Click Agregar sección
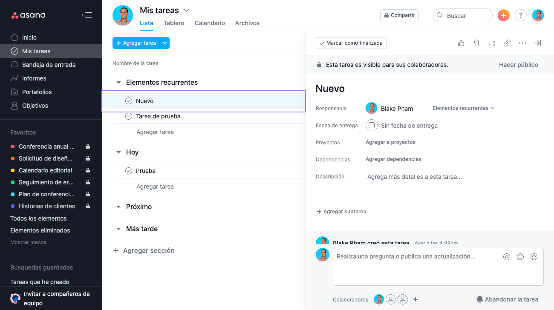This screenshot has width=554, height=310. click(144, 250)
